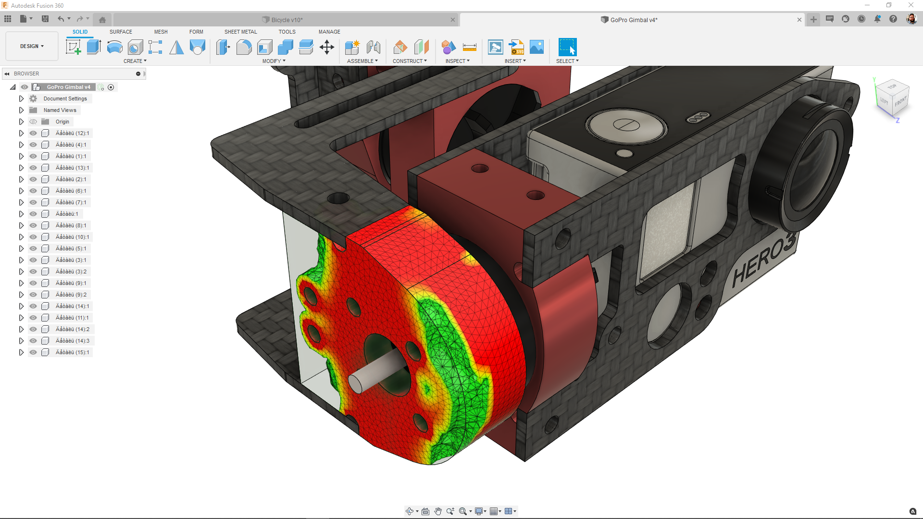Expand the Document Settings node
Image resolution: width=923 pixels, height=519 pixels.
21,99
